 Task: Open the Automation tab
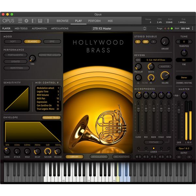[x=39, y=28]
